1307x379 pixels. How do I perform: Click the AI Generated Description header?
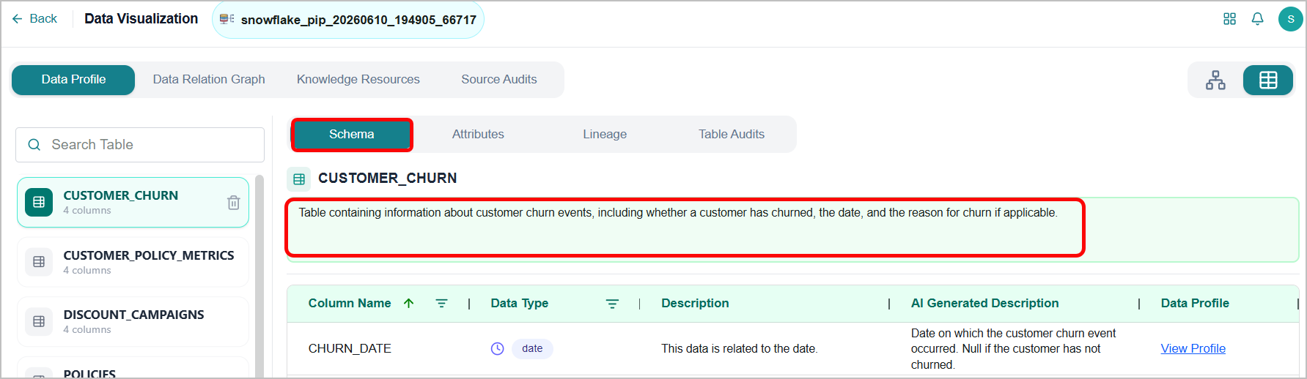pyautogui.click(x=984, y=303)
